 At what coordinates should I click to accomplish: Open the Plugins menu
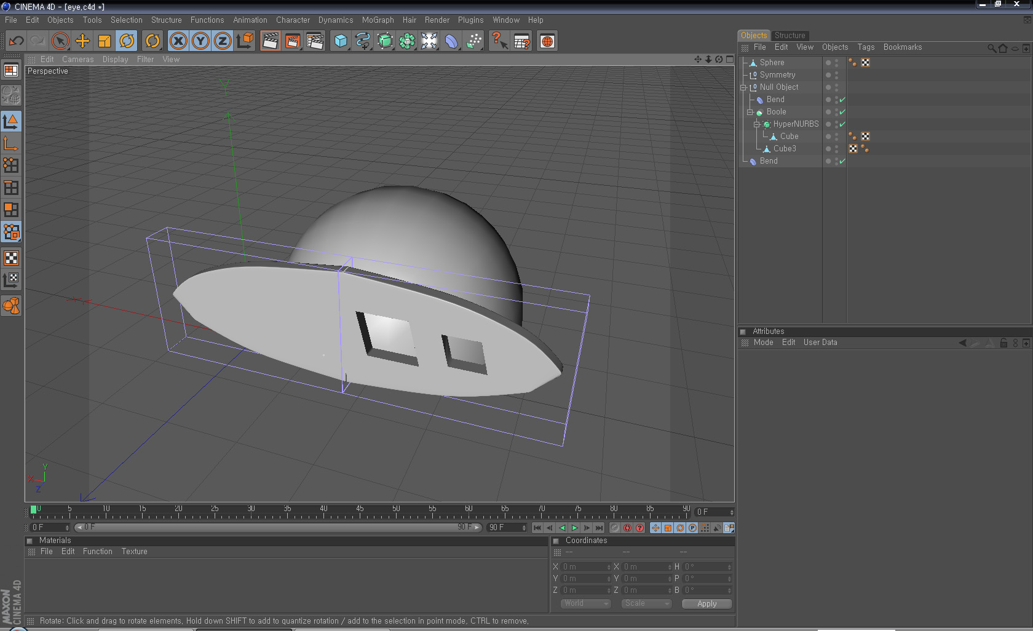[470, 20]
